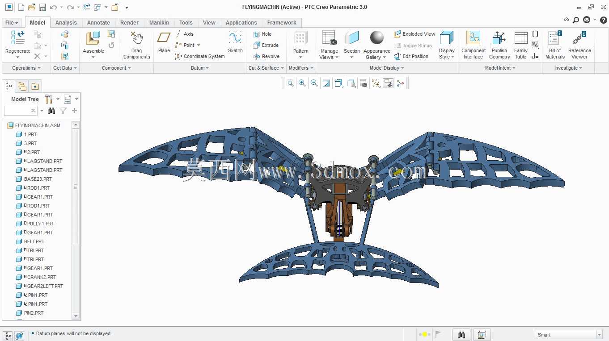Click the command search magnifier icon
The height and width of the screenshot is (341, 609).
coord(576,20)
